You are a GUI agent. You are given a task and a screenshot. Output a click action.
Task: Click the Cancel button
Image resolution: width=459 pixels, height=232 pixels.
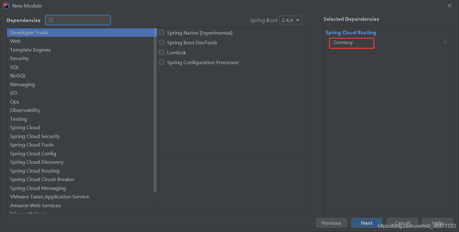click(x=402, y=223)
